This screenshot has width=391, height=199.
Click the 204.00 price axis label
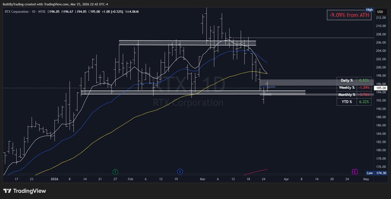click(x=381, y=51)
